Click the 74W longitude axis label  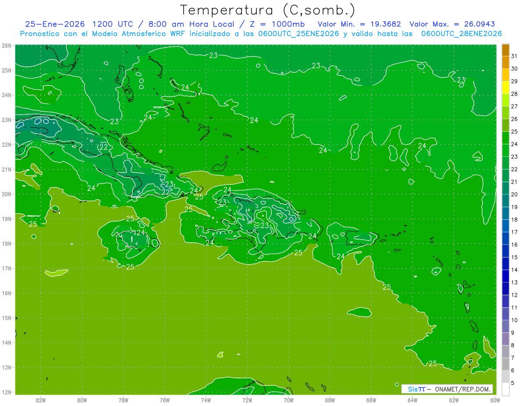pyautogui.click(x=206, y=400)
